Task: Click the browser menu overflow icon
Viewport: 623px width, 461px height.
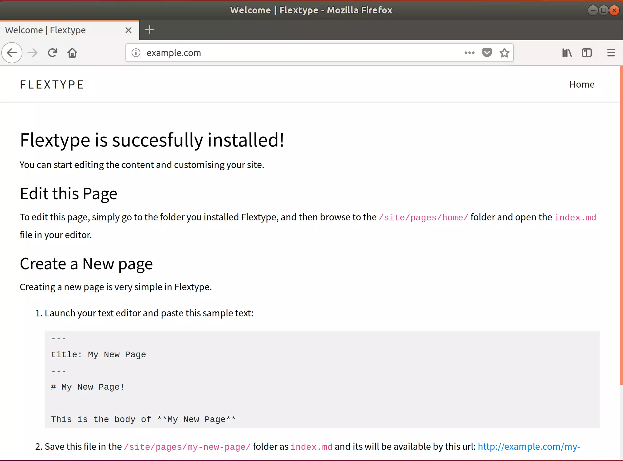Action: point(611,53)
